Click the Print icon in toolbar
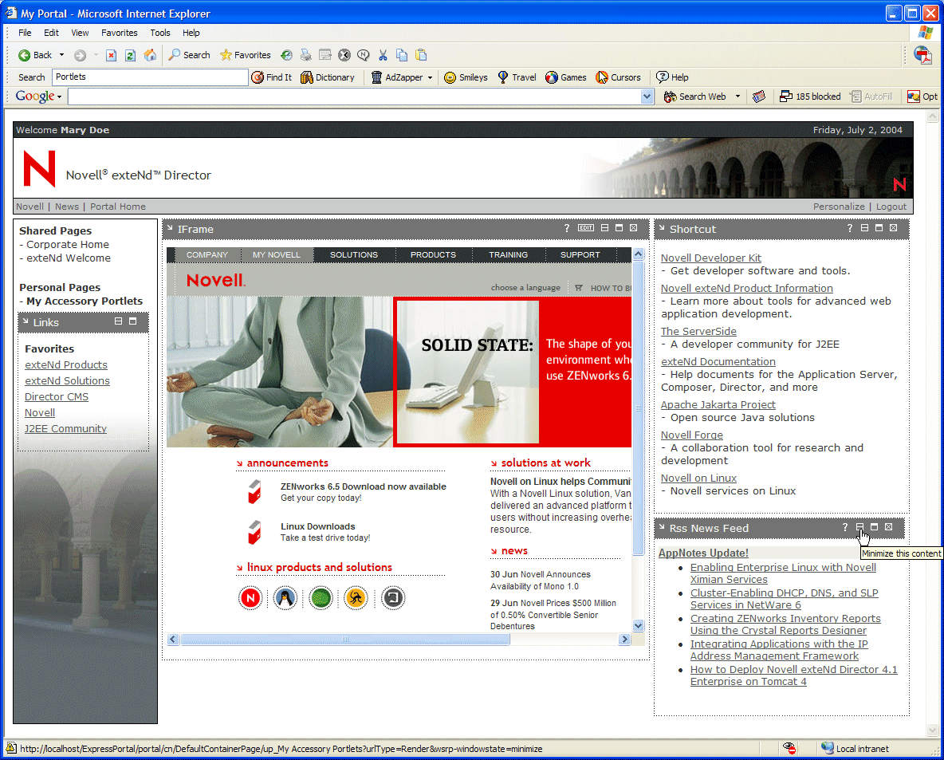The height and width of the screenshot is (760, 944). [306, 55]
